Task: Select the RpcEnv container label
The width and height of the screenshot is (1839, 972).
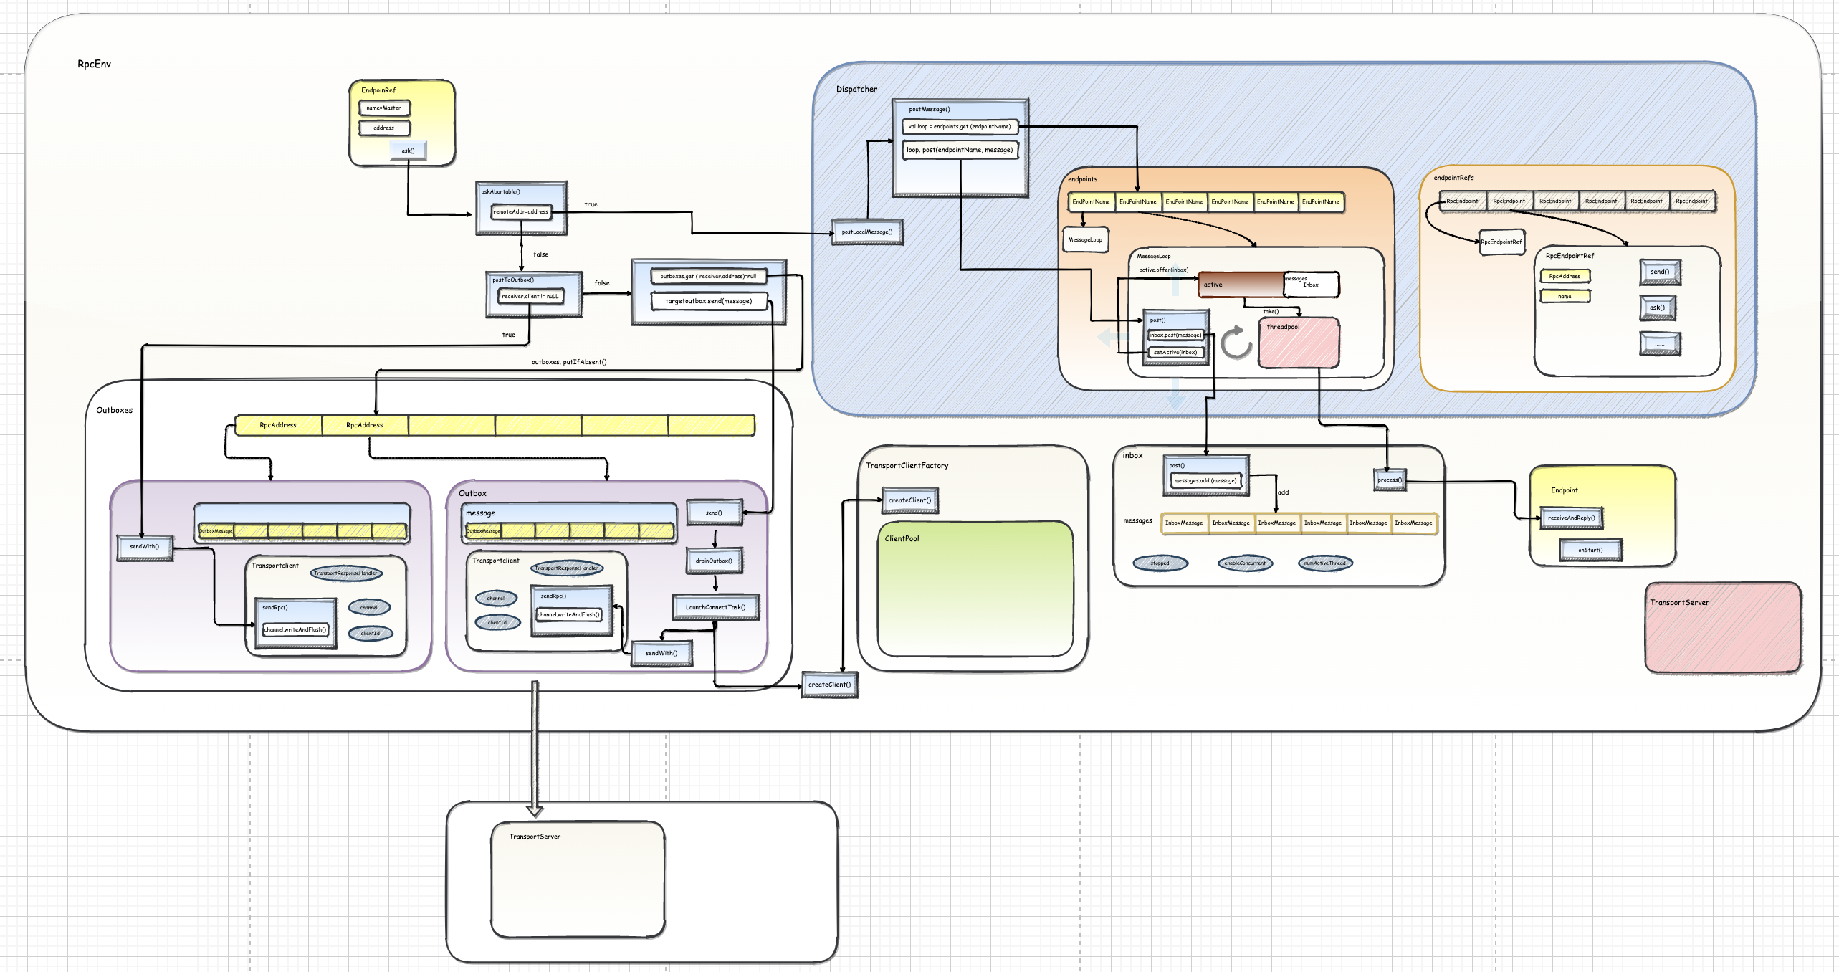Action: coord(94,64)
